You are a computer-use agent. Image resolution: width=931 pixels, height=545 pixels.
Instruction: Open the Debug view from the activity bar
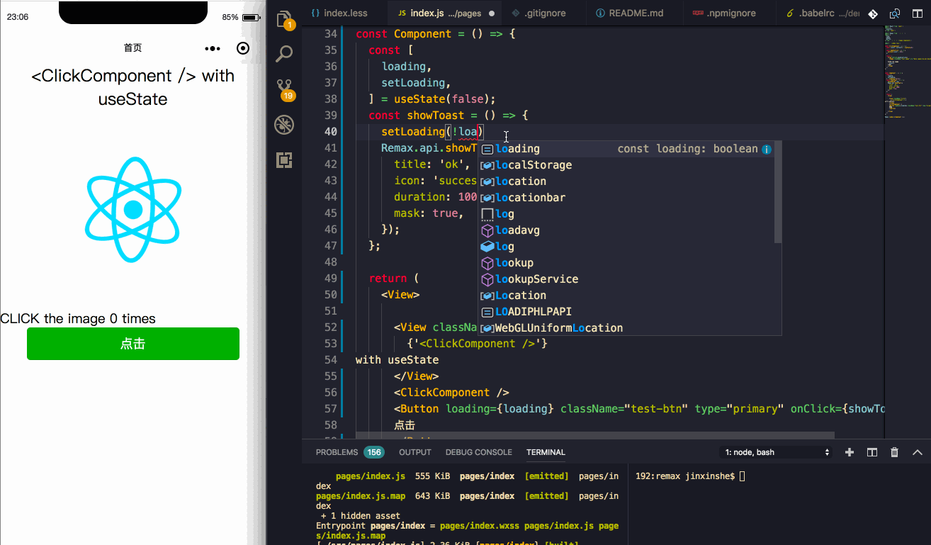click(x=284, y=125)
